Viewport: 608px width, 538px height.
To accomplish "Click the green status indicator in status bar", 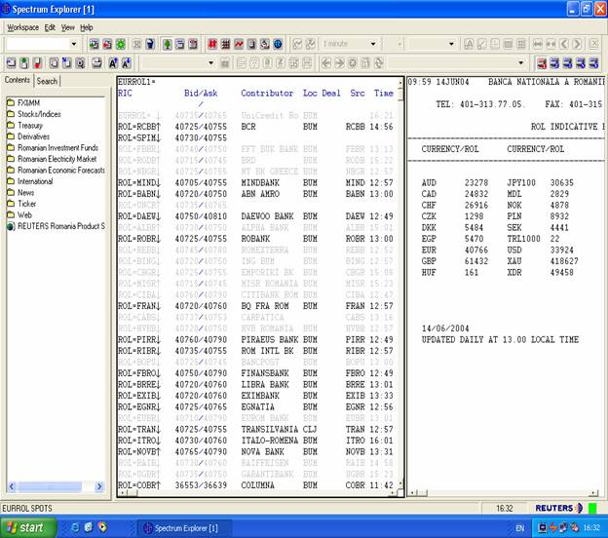I will pos(592,508).
